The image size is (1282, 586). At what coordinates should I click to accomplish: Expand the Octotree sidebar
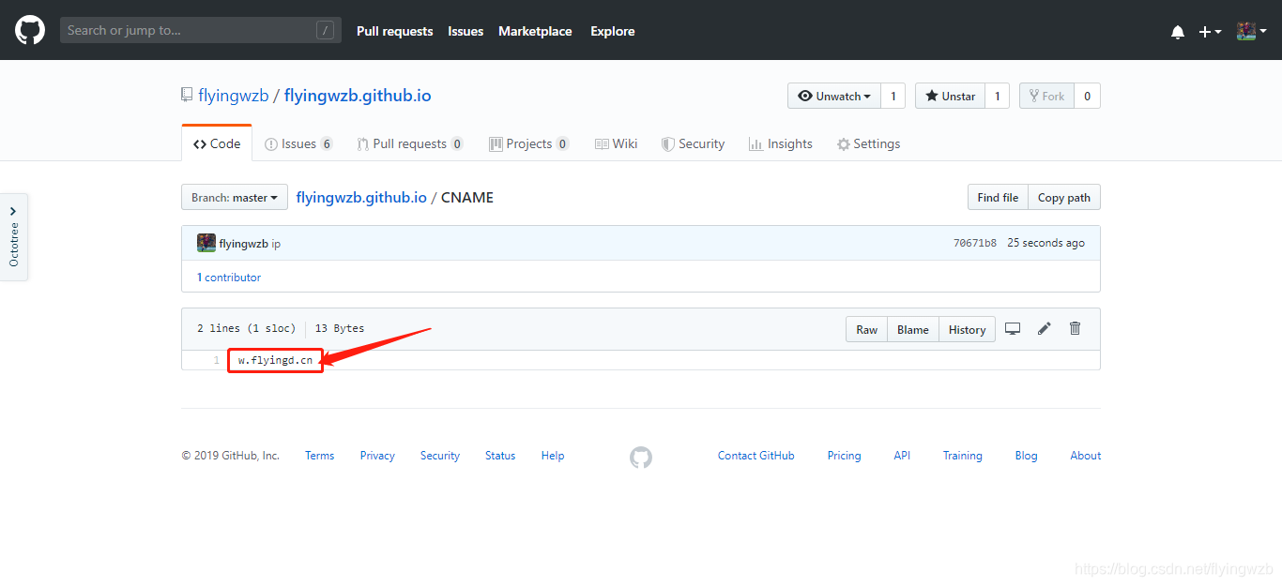(x=13, y=236)
